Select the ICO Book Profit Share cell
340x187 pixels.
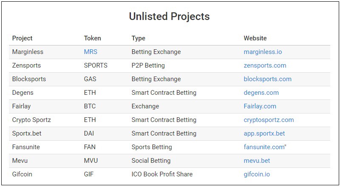(x=162, y=174)
